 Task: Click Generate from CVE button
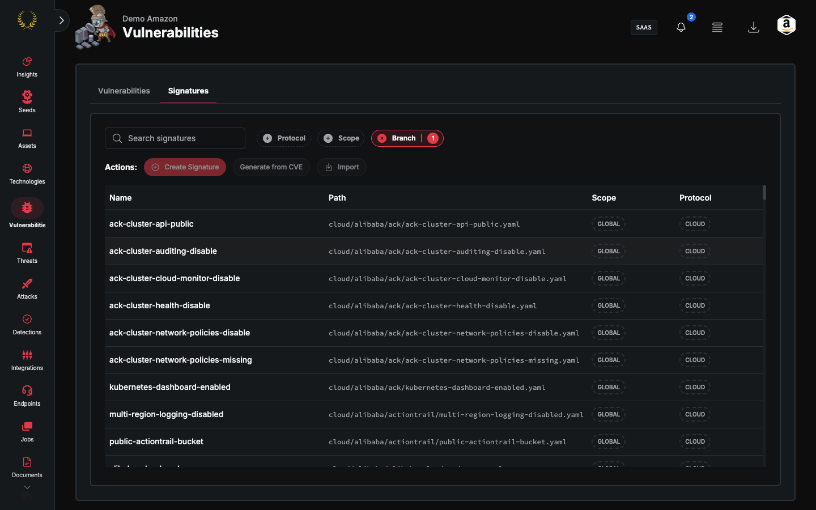[271, 167]
